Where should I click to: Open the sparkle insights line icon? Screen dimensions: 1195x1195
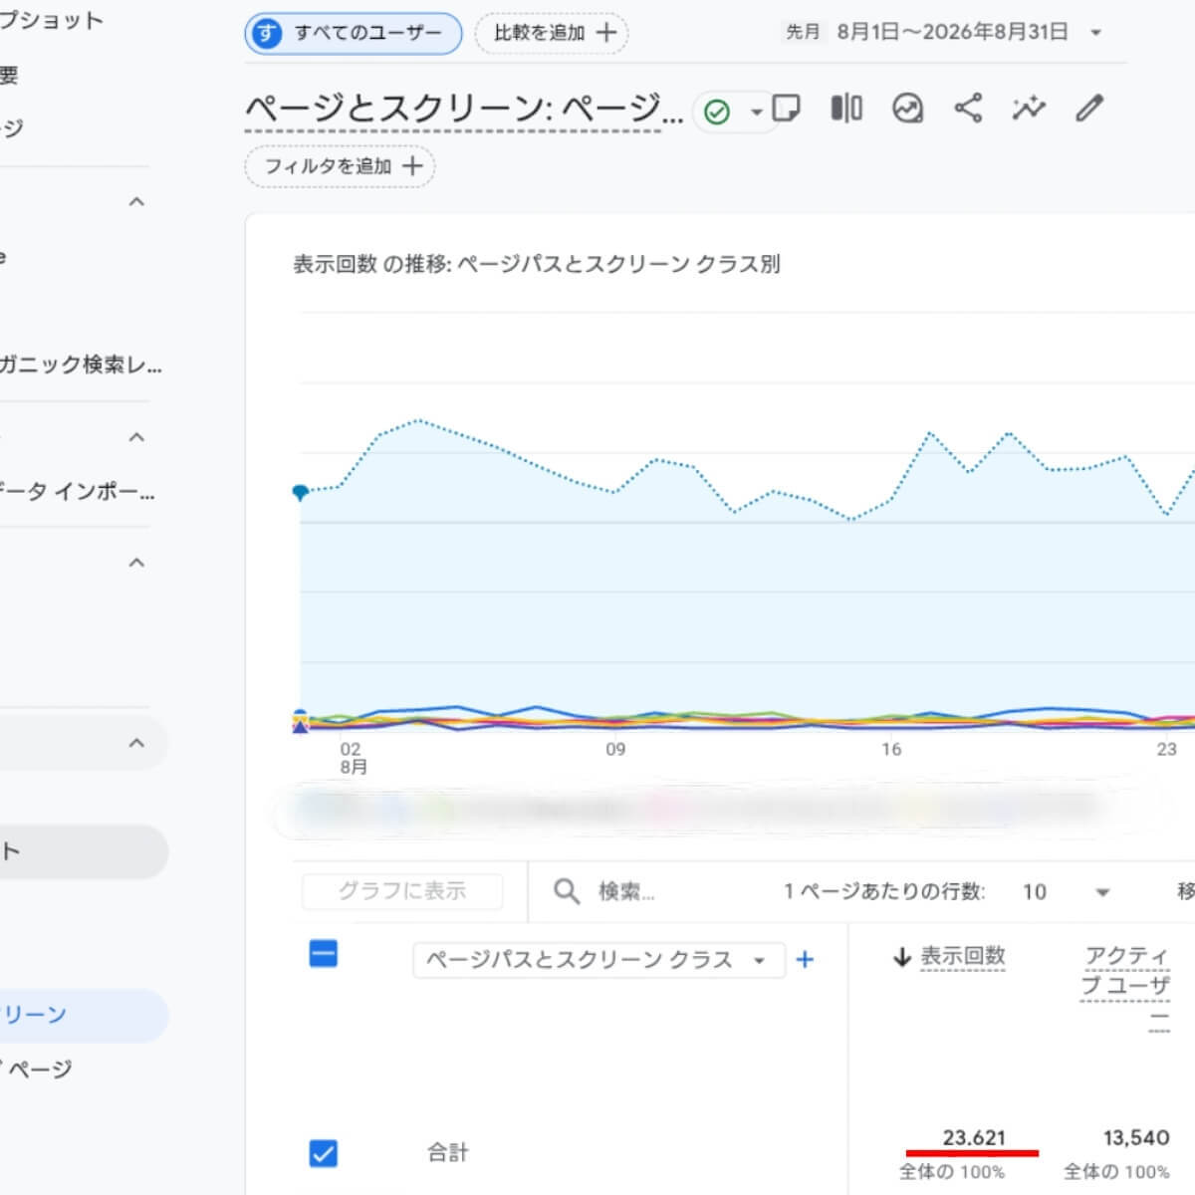click(x=1029, y=108)
